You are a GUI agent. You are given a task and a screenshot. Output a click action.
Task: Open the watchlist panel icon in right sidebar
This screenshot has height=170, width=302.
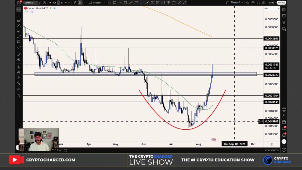[284, 10]
